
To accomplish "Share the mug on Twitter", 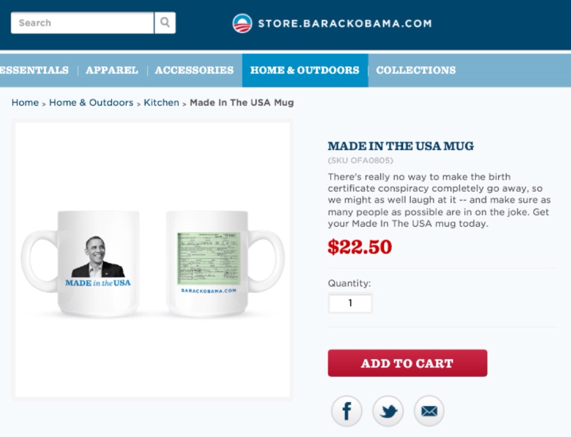I will coord(388,411).
